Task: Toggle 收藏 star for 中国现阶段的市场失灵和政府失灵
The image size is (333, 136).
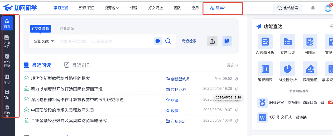Action: tap(168, 111)
